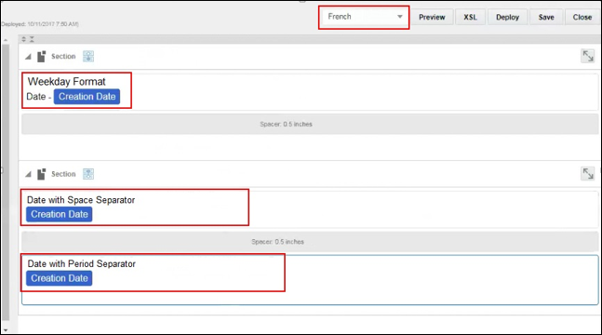Screen dimensions: 602x335
Task: Select the Creation Date field under Weekday Format
Action: [87, 97]
